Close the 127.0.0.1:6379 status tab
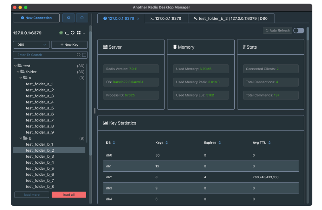322x210 pixels. click(x=138, y=19)
